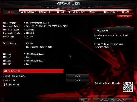This screenshot has height=102, width=137.
Task: Click the Microcode Update 306C3/9 value
Action: 30,33
